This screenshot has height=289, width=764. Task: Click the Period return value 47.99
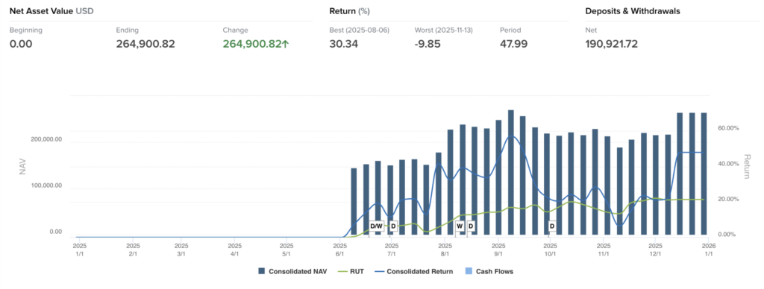513,44
